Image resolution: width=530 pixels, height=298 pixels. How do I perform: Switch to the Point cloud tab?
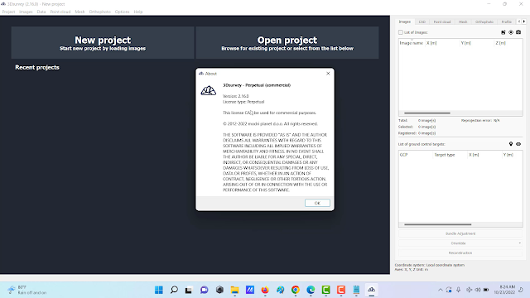442,22
